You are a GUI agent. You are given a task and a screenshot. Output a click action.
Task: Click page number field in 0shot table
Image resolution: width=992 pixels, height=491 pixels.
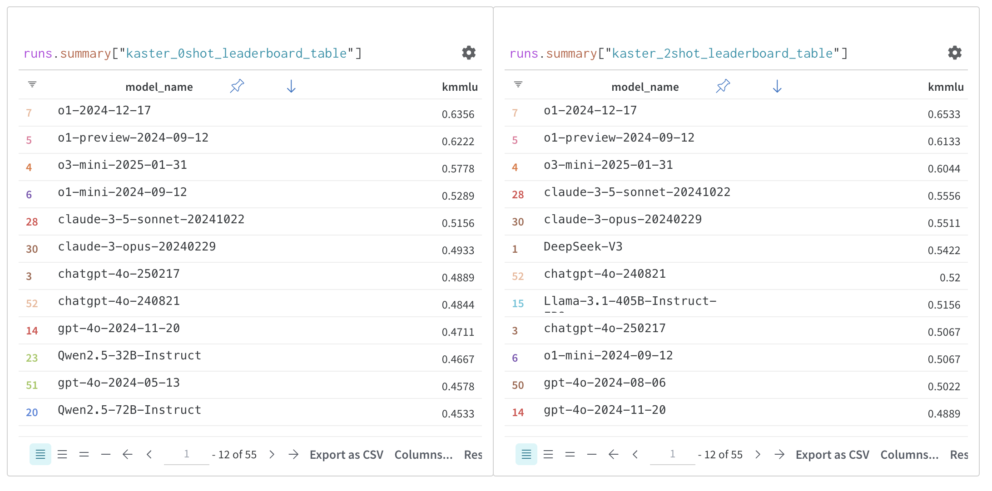[187, 454]
